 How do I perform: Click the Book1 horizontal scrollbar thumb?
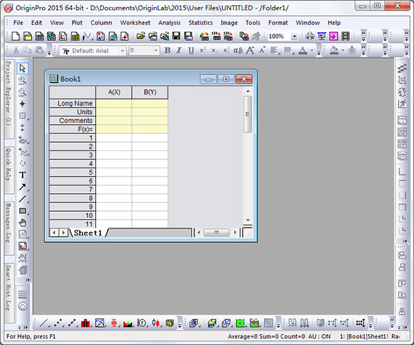click(217, 233)
